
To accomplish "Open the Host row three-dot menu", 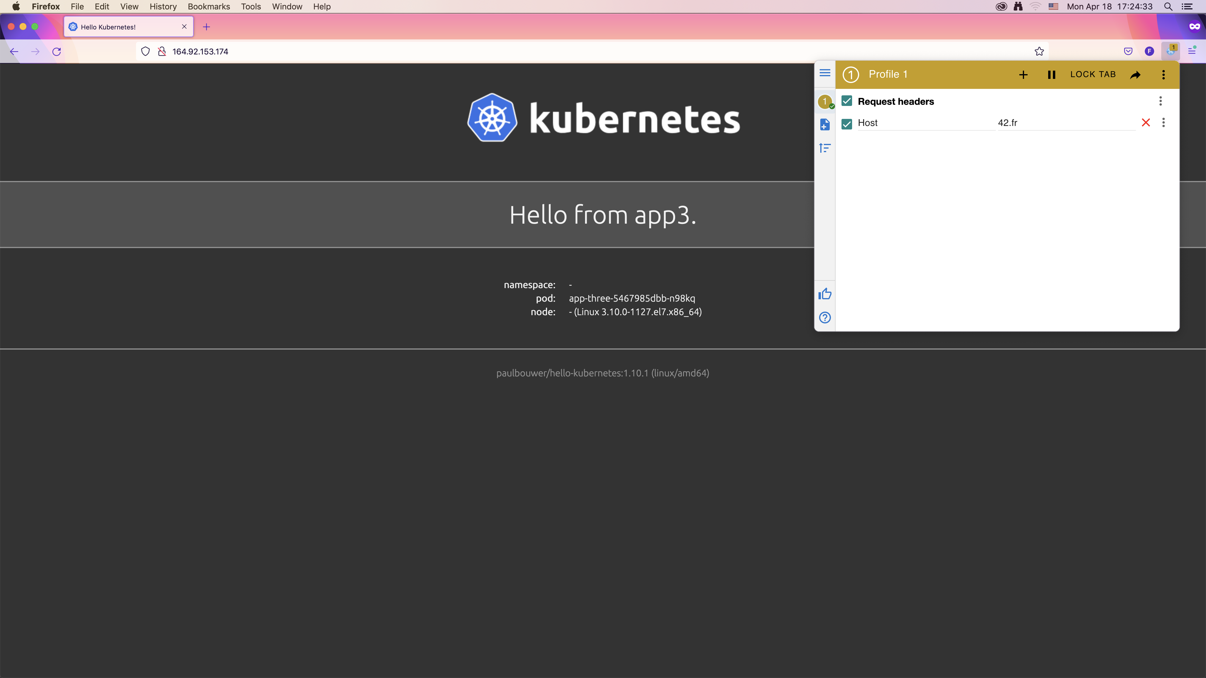I will [x=1164, y=123].
